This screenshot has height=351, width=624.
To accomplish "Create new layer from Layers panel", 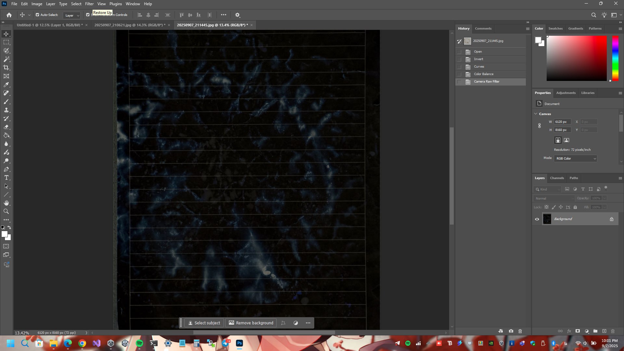I will coord(604,331).
